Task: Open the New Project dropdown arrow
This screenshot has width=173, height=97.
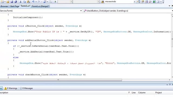Action: (5, 2)
